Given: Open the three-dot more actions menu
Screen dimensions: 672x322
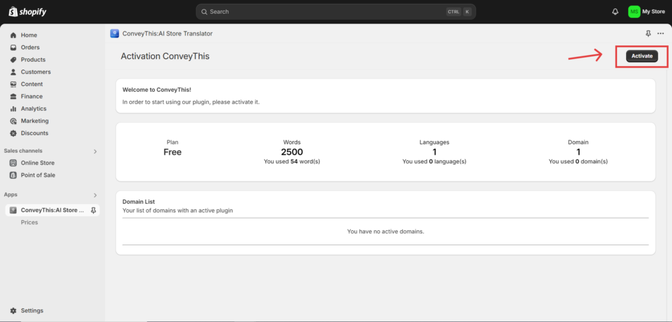Looking at the screenshot, I should tap(660, 33).
